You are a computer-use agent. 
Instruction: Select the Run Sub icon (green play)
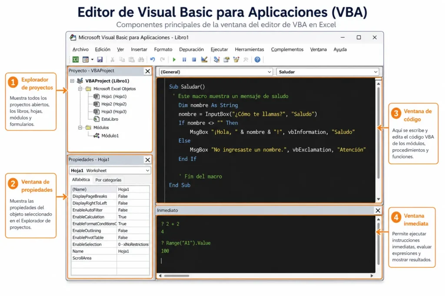[x=174, y=59]
